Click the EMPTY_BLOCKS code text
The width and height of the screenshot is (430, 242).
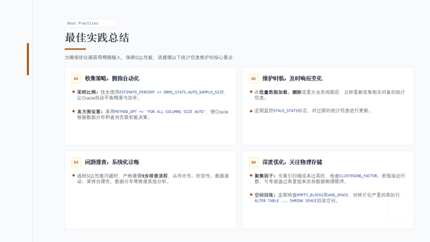coord(310,195)
